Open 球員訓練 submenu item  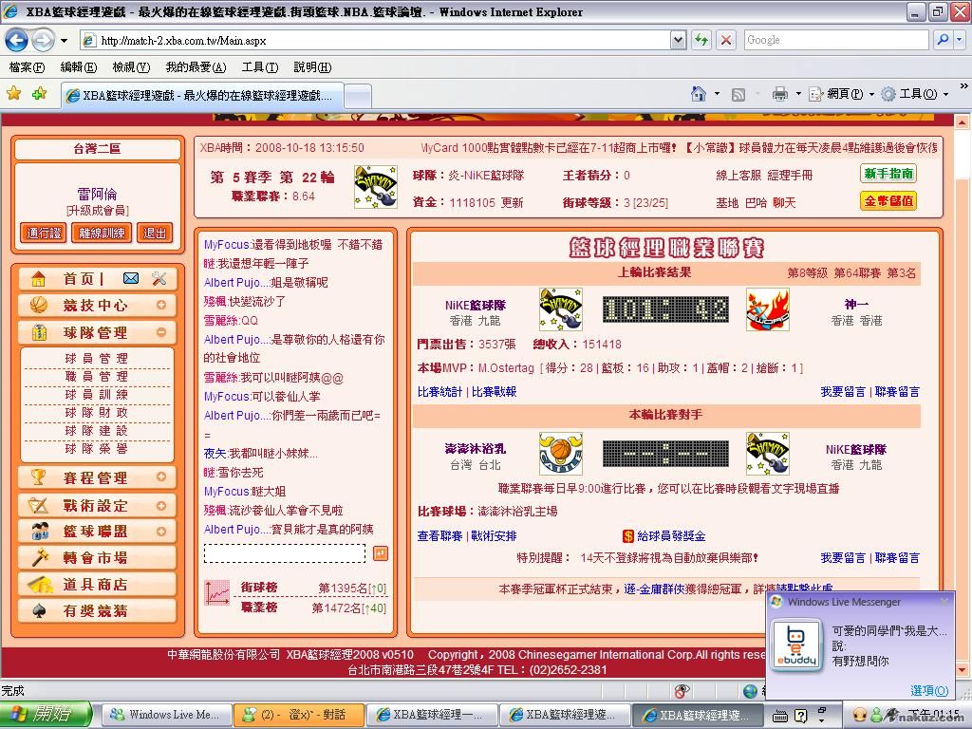point(97,394)
